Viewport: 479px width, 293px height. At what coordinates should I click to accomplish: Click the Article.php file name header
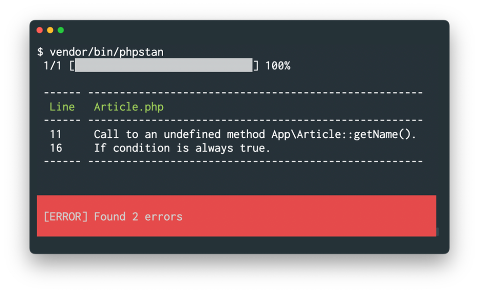pos(129,107)
